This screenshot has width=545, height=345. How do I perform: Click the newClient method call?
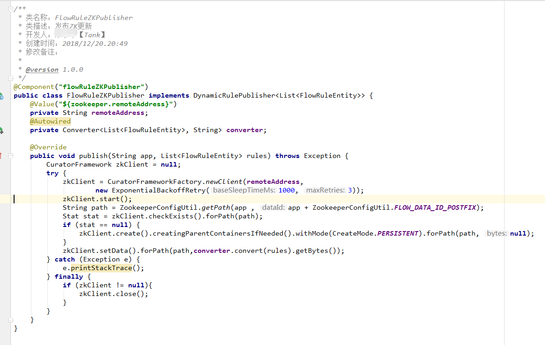click(224, 182)
